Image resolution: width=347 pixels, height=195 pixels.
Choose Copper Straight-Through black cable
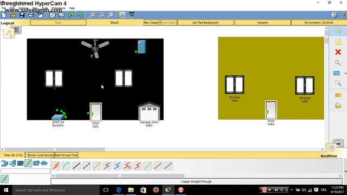pyautogui.click(x=76, y=166)
